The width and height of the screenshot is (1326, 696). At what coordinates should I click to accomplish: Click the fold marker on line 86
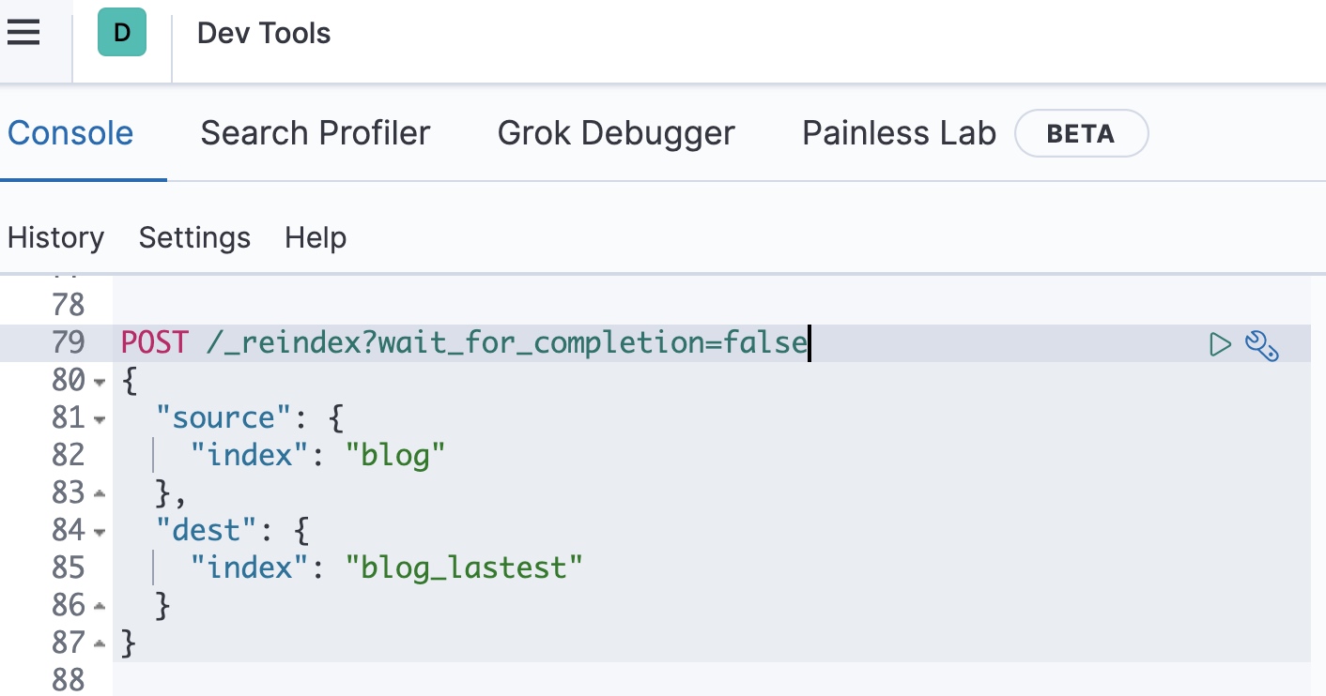[x=100, y=607]
